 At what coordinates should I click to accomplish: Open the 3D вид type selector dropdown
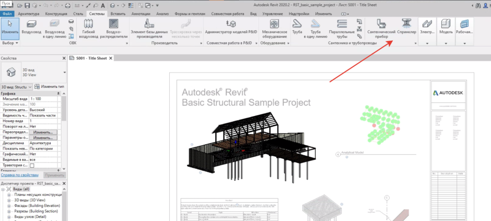[64, 72]
